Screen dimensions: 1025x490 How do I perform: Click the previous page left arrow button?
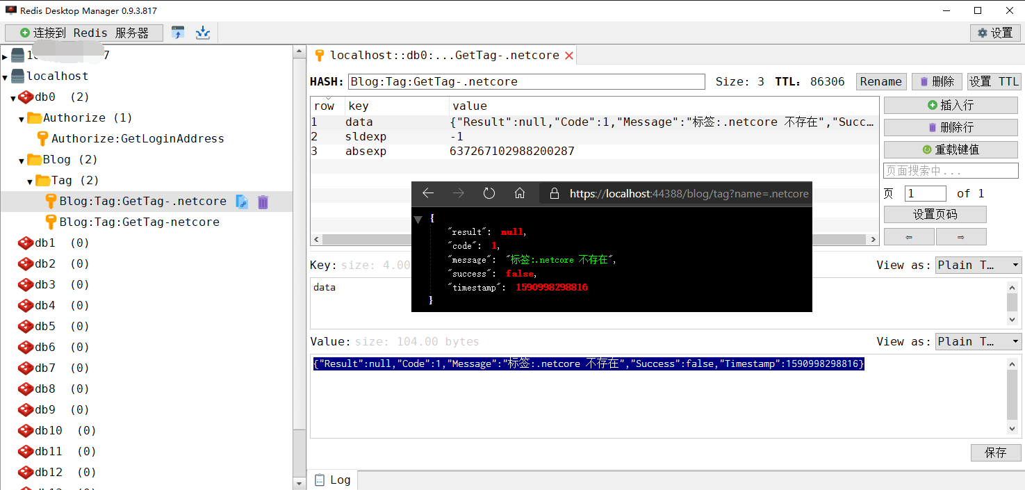click(909, 237)
